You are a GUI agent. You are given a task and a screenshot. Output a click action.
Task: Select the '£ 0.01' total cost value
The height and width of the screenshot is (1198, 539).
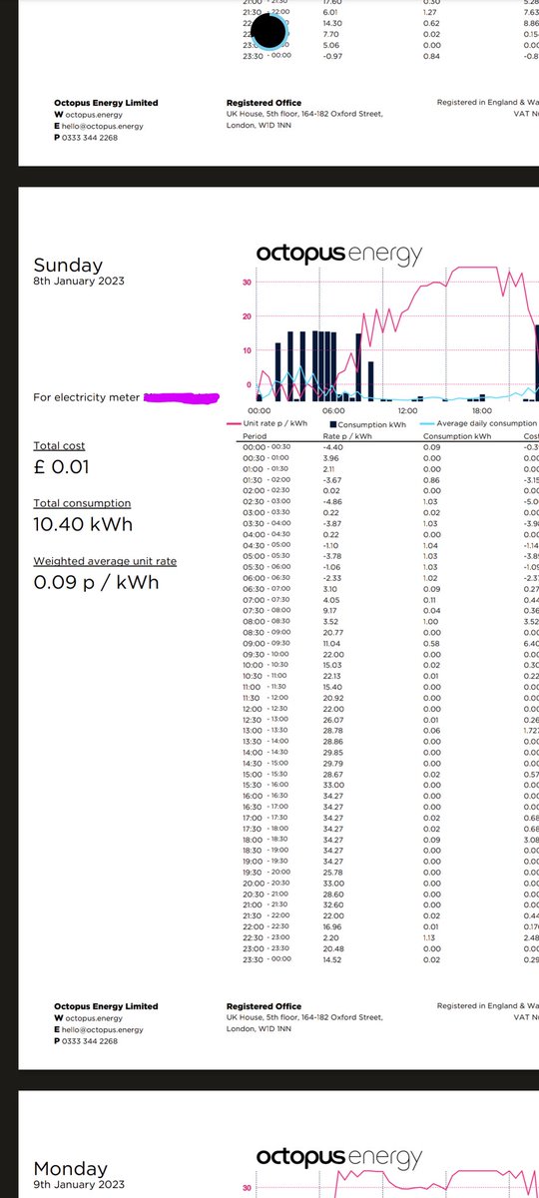pos(62,466)
